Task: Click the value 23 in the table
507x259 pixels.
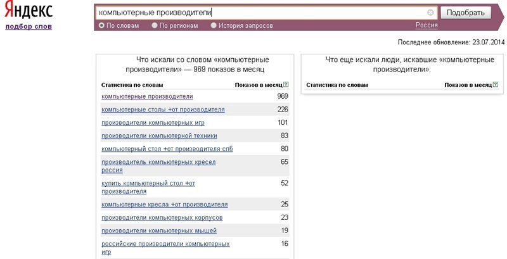Action: (x=285, y=218)
